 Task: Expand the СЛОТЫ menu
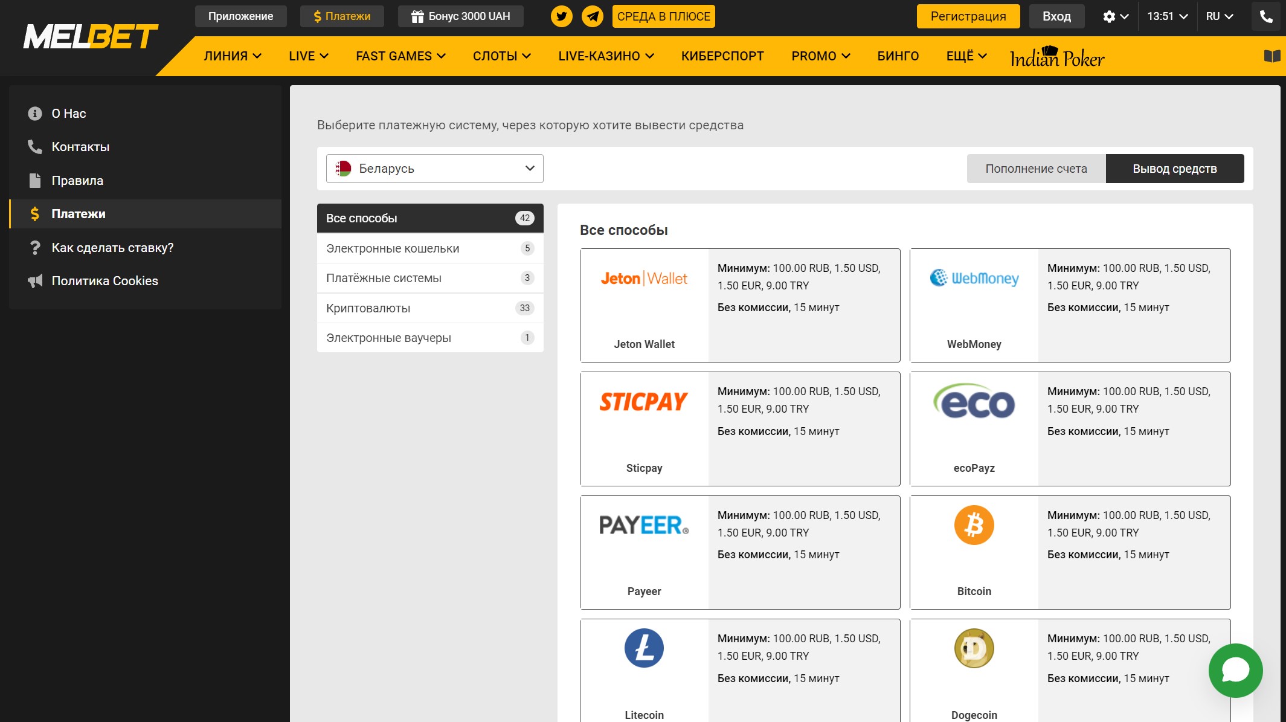pos(502,56)
